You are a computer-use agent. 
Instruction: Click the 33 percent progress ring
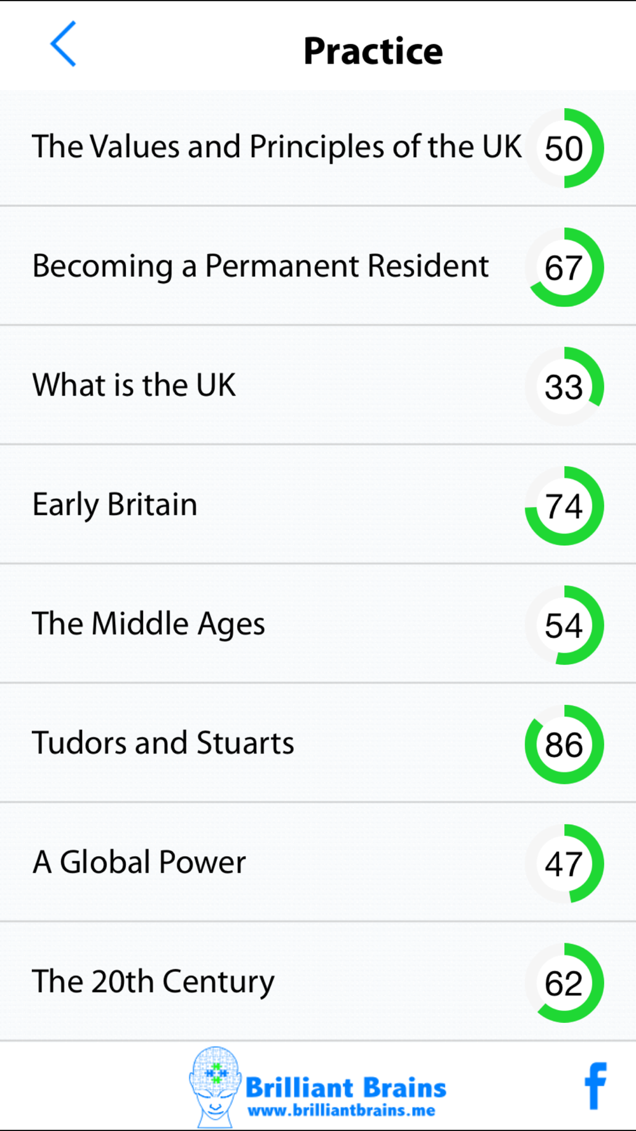564,387
